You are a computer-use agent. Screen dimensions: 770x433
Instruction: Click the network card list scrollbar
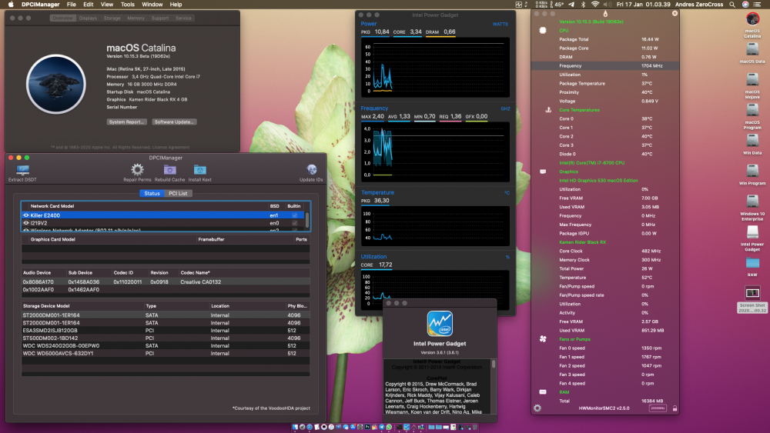pyautogui.click(x=307, y=220)
